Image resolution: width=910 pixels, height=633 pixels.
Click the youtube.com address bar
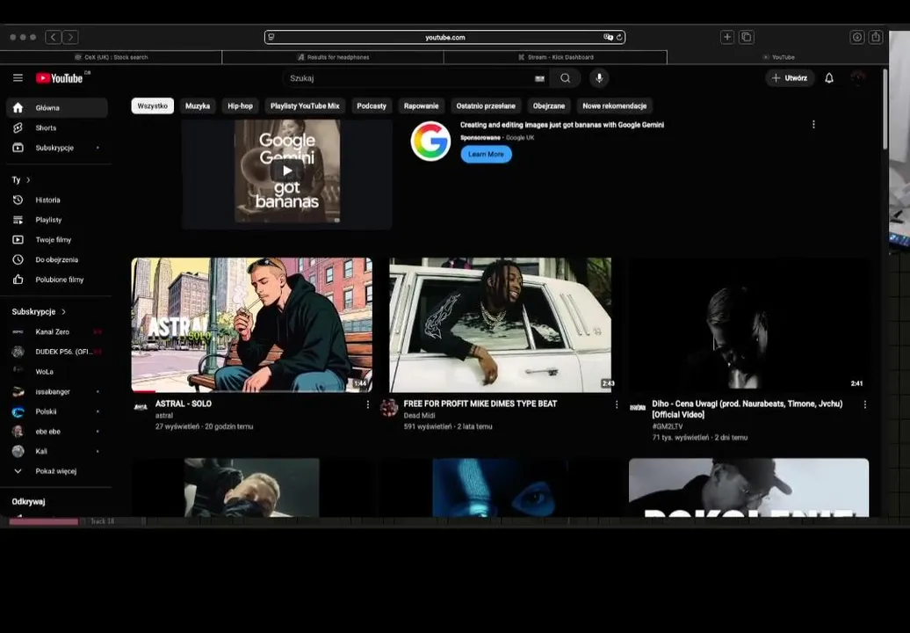coord(444,37)
